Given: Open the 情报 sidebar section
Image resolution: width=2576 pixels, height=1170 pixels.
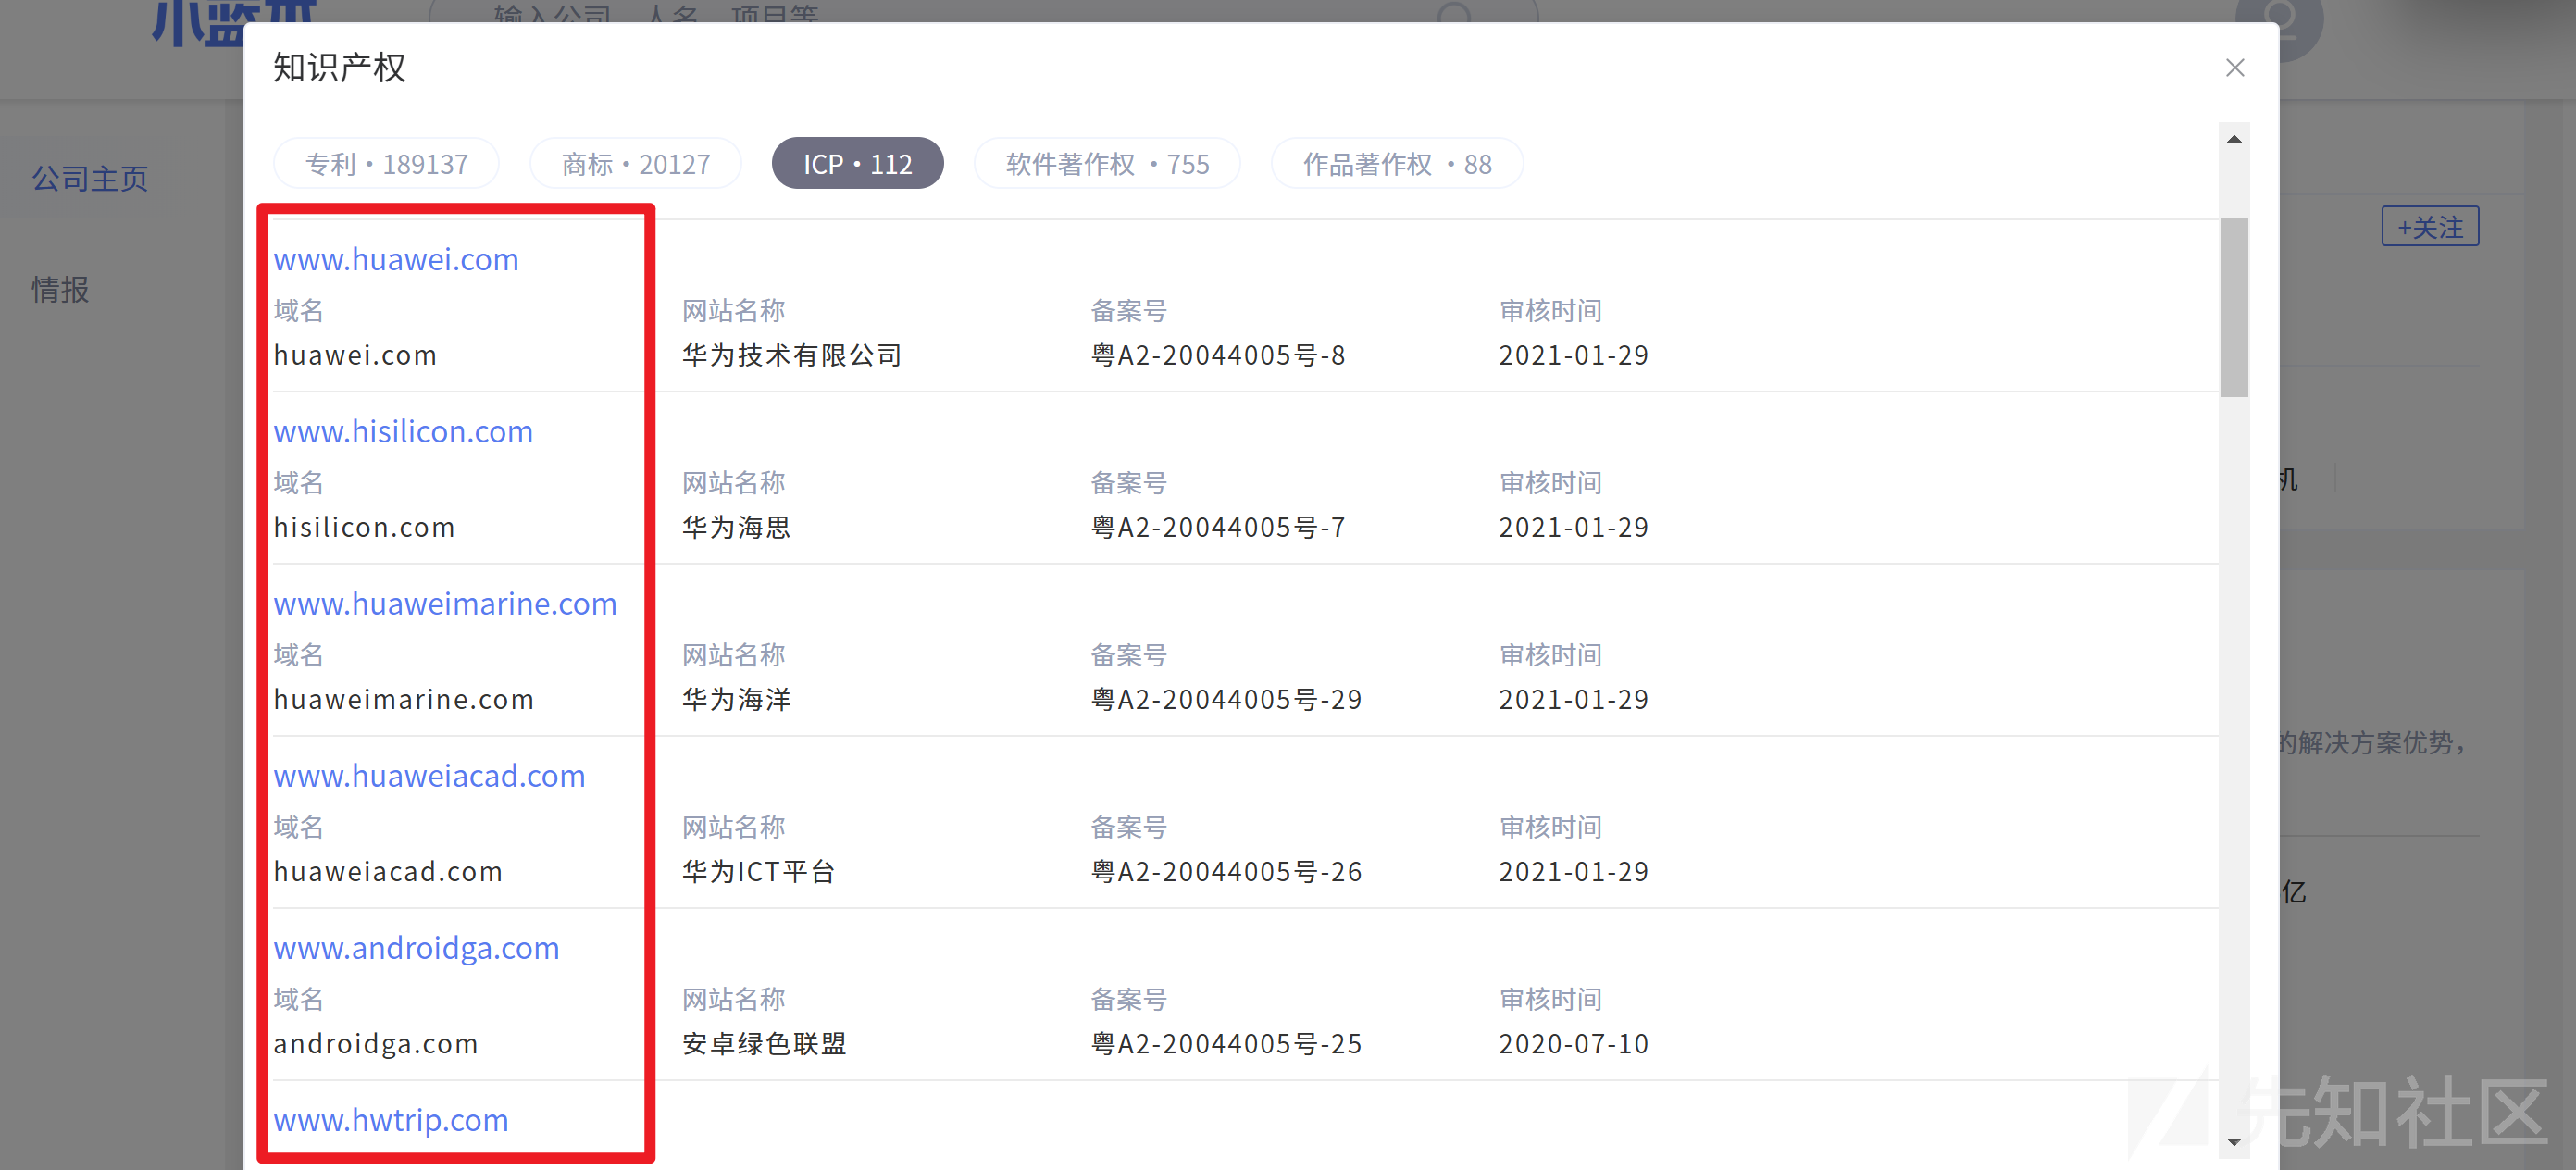Looking at the screenshot, I should tap(59, 290).
